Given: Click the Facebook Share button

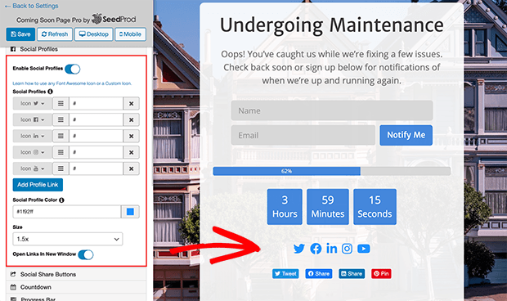Looking at the screenshot, I should pos(319,274).
